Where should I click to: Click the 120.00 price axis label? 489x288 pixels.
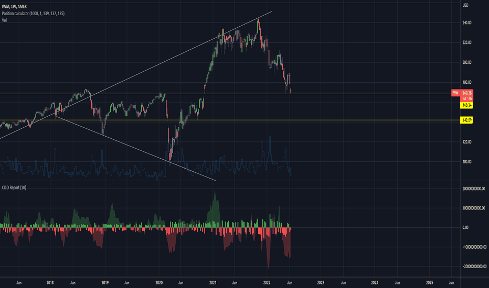(467, 142)
